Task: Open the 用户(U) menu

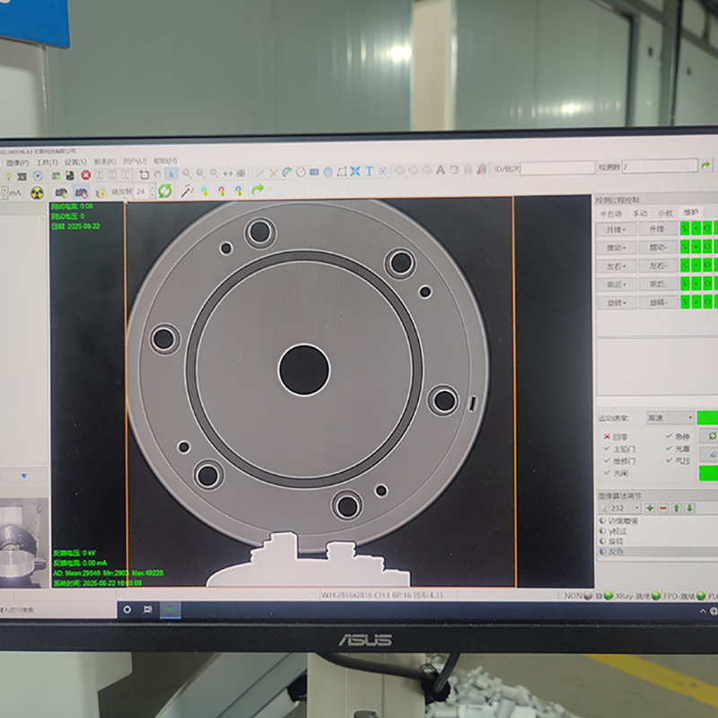Action: [135, 162]
